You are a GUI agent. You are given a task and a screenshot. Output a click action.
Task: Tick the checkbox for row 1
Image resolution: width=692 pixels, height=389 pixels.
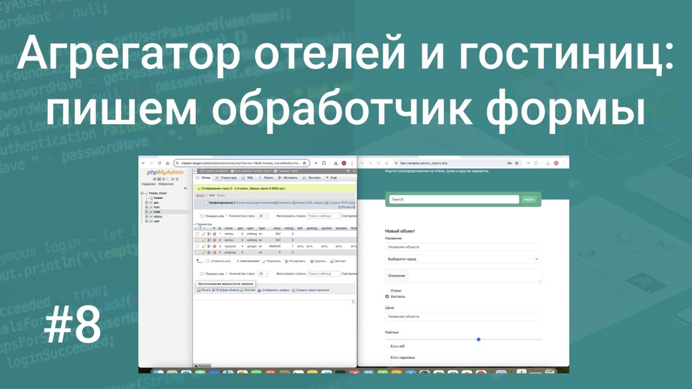click(x=197, y=234)
